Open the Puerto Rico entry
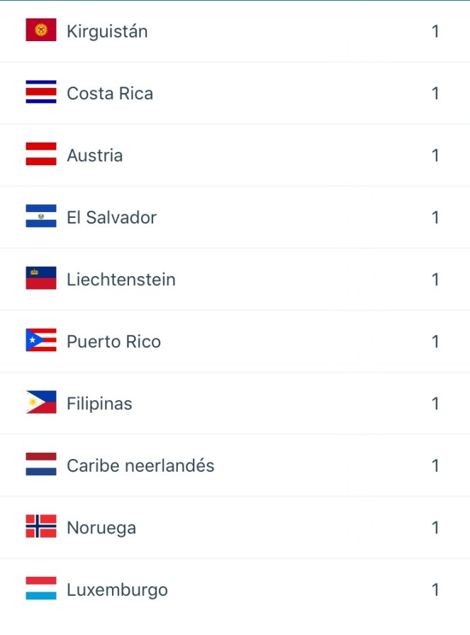The height and width of the screenshot is (635, 470). [x=113, y=342]
